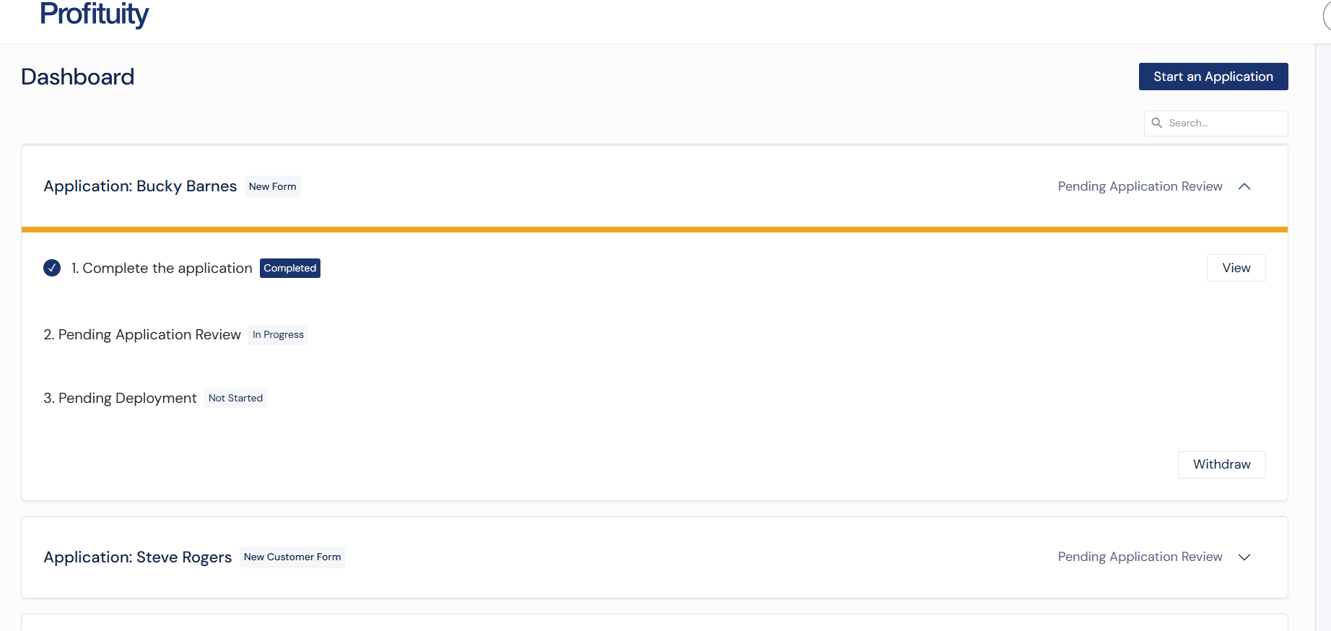Select the search magnifier icon
This screenshot has height=631, width=1331.
click(x=1157, y=123)
